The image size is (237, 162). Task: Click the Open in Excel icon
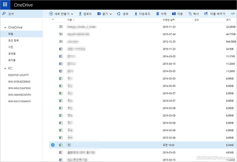(x=99, y=14)
